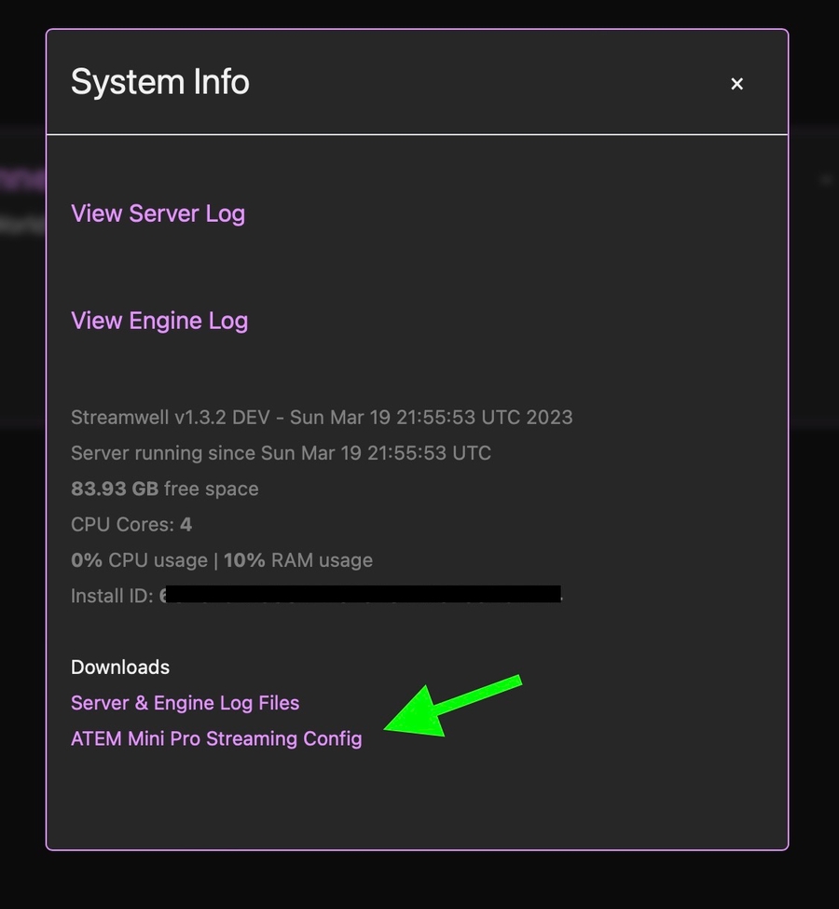Click the Streamwell v1.3.2 DEV version text
Image resolution: width=839 pixels, height=909 pixels.
(170, 418)
